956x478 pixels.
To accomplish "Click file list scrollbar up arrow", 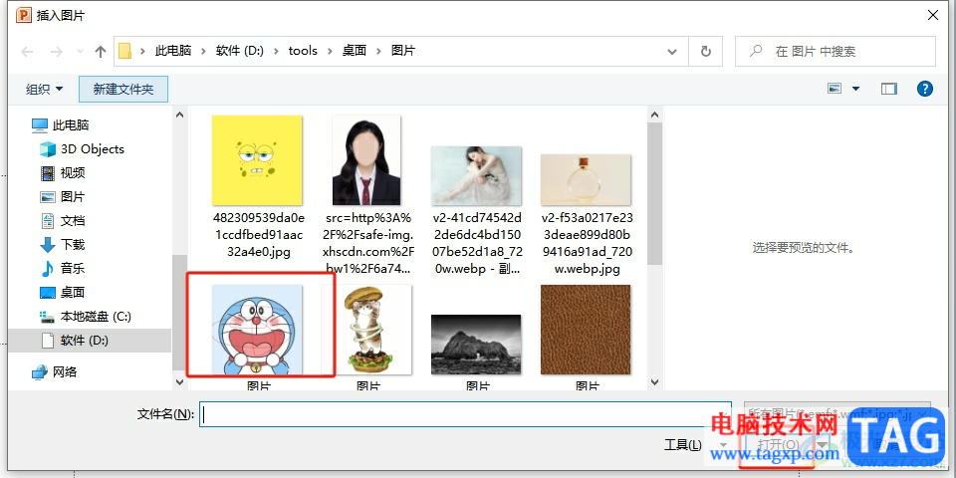I will [654, 114].
